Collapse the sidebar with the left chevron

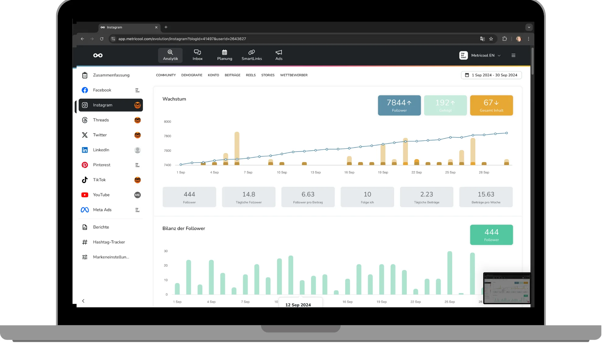[x=83, y=301]
